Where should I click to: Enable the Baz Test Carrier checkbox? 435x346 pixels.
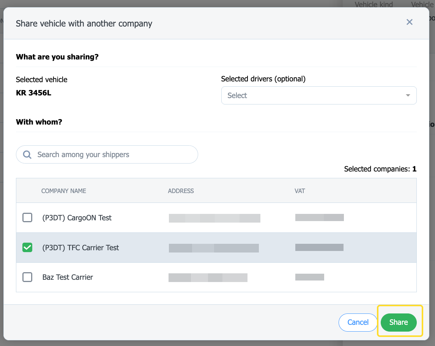click(x=27, y=277)
